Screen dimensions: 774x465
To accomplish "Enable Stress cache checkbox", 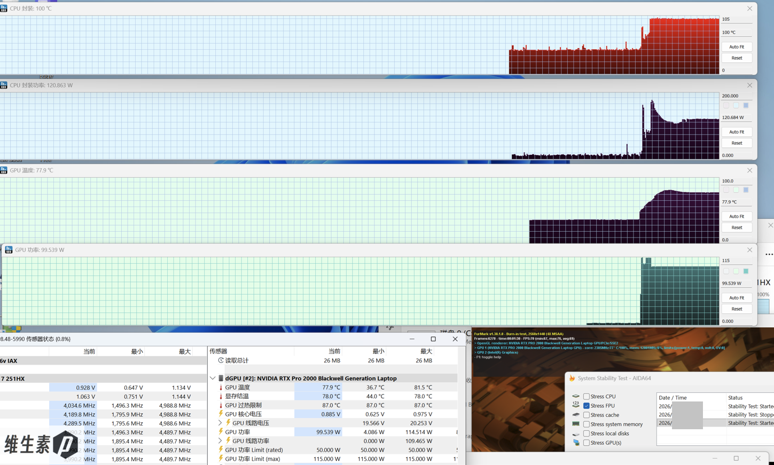I will [x=587, y=415].
